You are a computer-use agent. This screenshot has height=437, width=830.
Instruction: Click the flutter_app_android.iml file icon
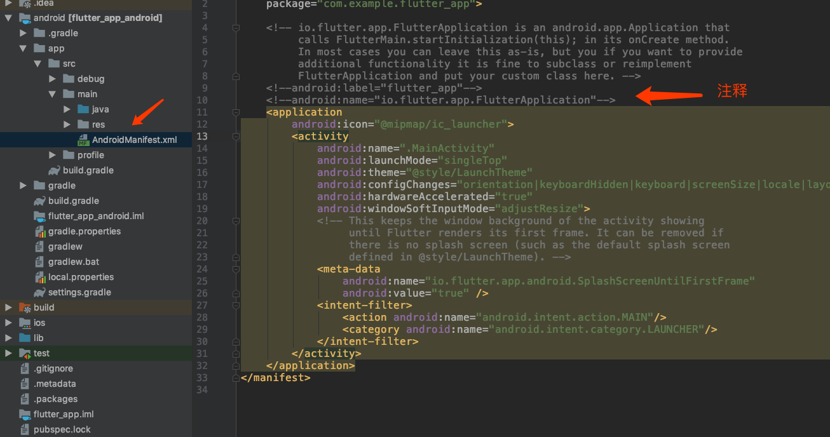(39, 216)
